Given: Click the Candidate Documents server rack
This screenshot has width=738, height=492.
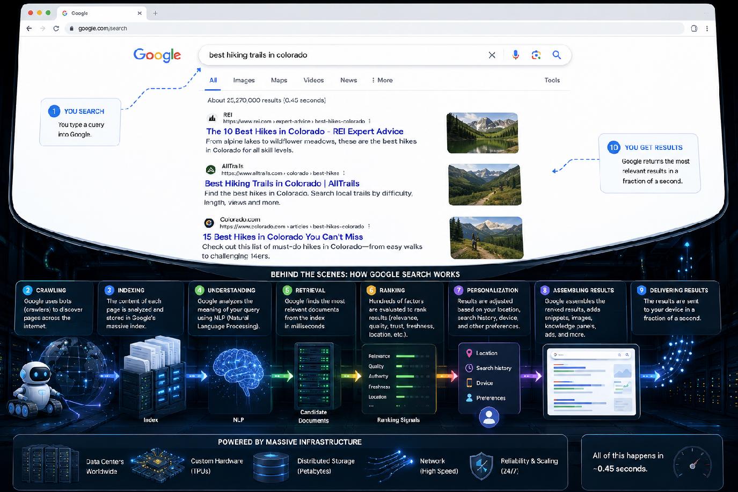Looking at the screenshot, I should pos(313,375).
